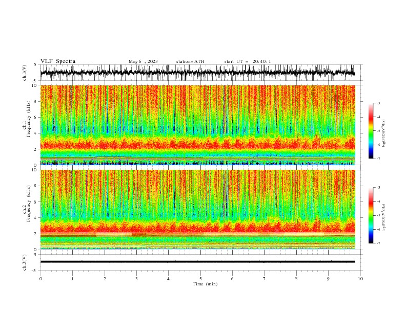Click the ch.2 spectrogram panel
This screenshot has width=406, height=313.
click(197, 210)
